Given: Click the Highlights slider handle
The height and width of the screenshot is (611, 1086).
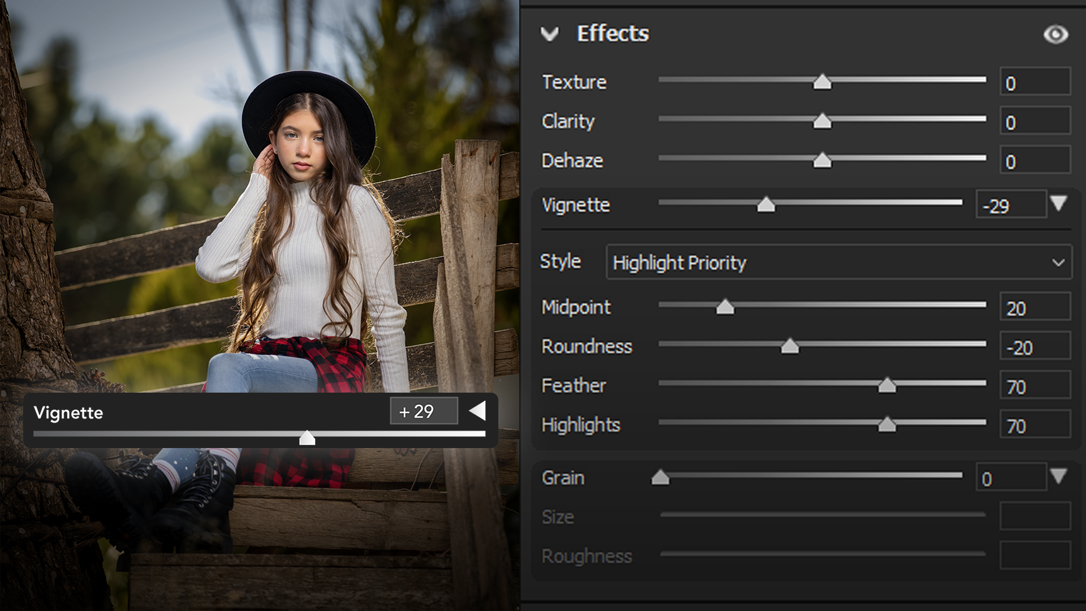Looking at the screenshot, I should point(886,425).
